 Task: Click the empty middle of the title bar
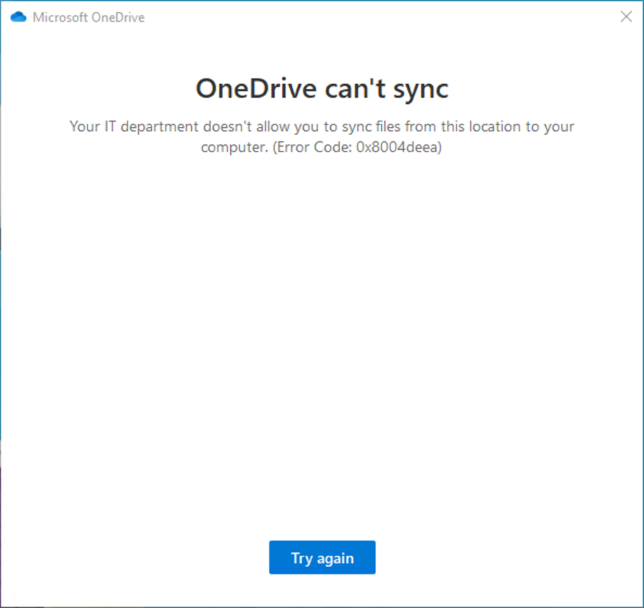point(377,18)
